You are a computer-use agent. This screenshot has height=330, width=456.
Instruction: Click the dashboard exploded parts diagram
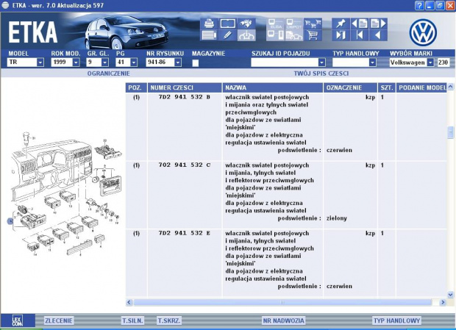[65, 194]
